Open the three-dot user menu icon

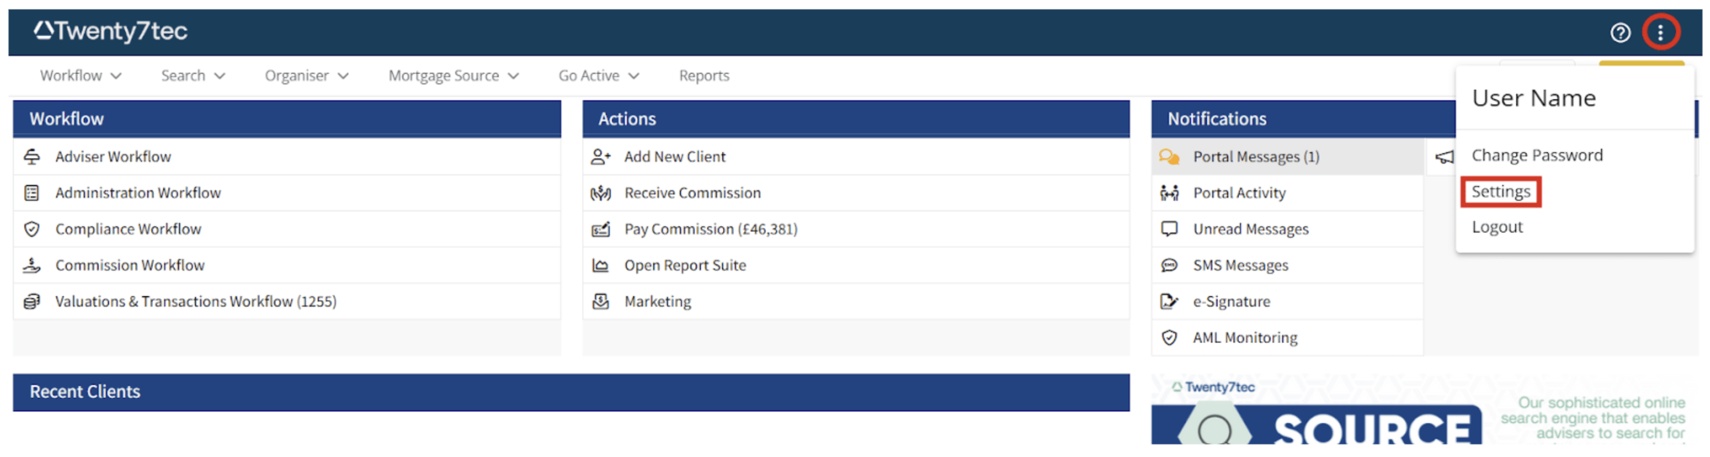(x=1660, y=32)
